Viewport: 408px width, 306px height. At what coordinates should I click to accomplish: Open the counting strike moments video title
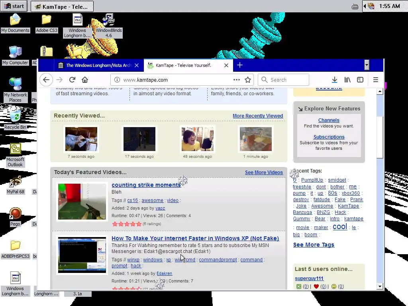146,185
